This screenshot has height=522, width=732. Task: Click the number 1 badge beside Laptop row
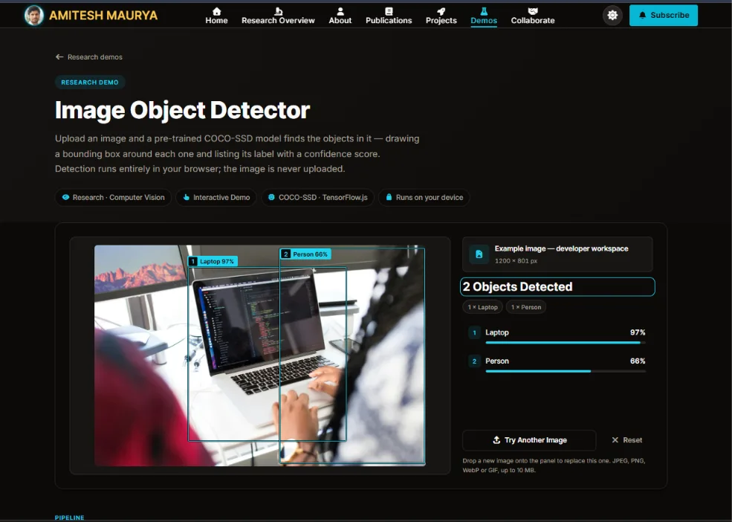coord(474,332)
